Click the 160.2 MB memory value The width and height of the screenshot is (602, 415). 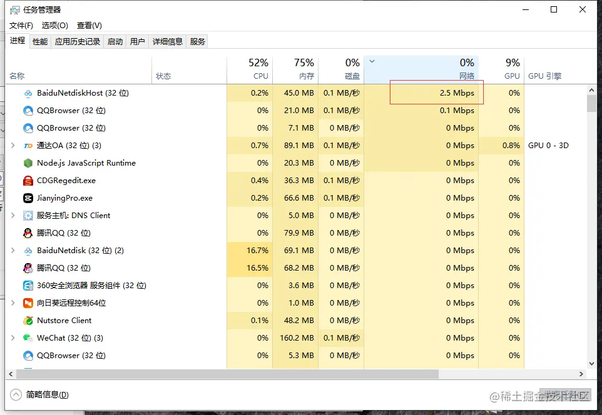click(x=297, y=338)
